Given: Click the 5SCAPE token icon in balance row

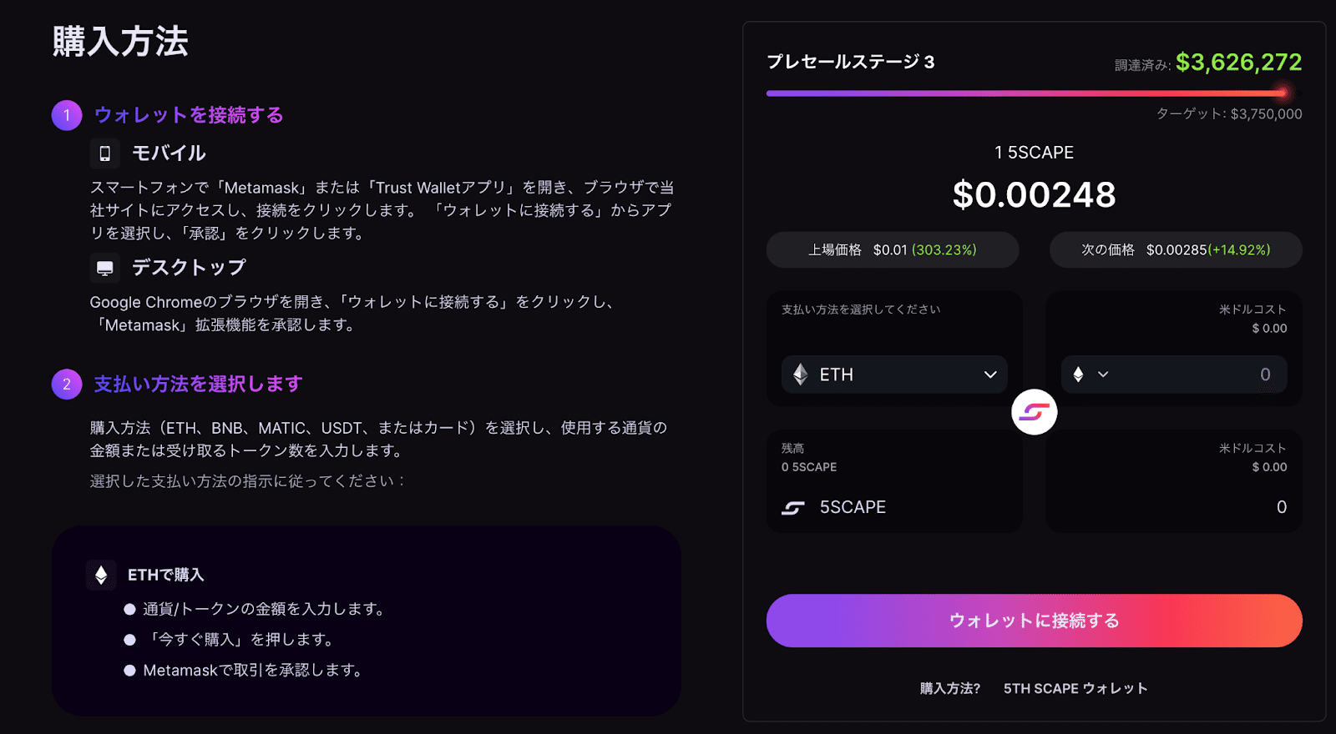Looking at the screenshot, I should tap(793, 507).
